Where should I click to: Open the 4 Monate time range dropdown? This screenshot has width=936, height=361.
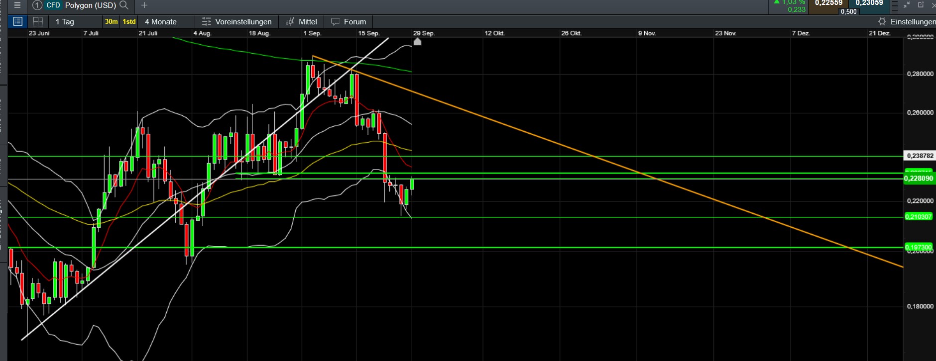tap(167, 21)
